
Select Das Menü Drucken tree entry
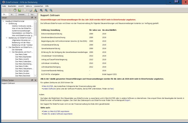(x=22, y=73)
